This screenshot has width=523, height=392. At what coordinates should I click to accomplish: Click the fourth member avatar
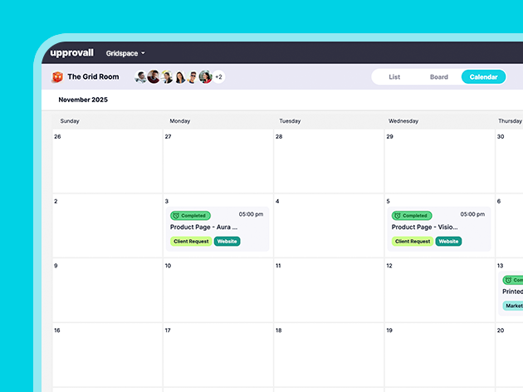pos(180,77)
